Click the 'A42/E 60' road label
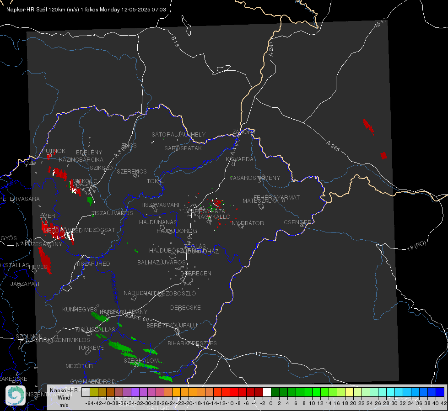 pyautogui.click(x=137, y=317)
